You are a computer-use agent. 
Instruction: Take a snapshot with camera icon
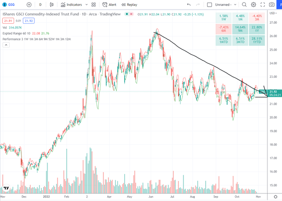coord(272,5)
